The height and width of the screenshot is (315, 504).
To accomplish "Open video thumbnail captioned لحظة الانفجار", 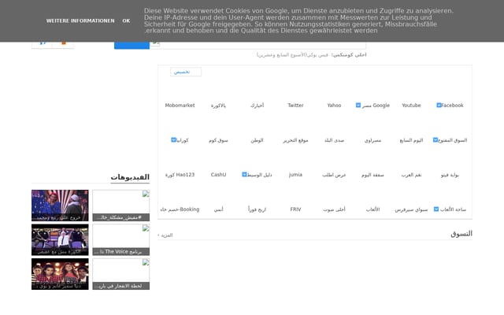I will 120,274.
